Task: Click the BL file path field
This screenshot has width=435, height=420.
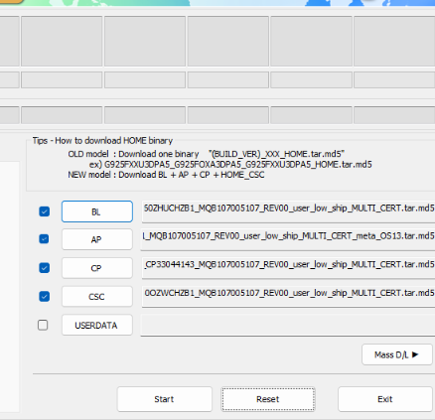Action: pyautogui.click(x=288, y=211)
